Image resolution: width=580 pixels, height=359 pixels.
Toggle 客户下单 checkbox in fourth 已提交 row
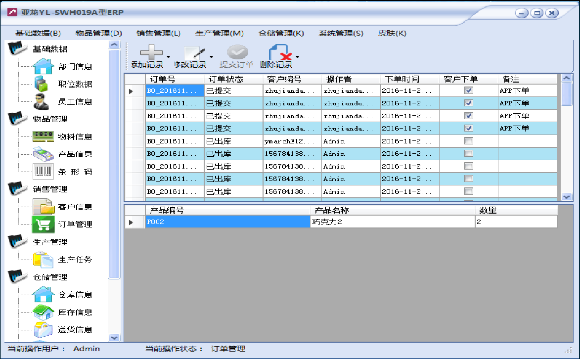tap(469, 128)
